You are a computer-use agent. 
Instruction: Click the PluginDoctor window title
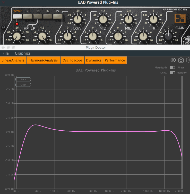[x=96, y=47]
